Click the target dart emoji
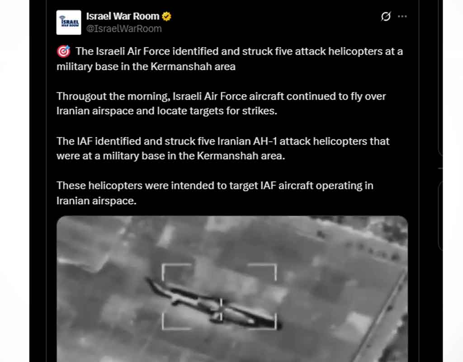 point(63,51)
